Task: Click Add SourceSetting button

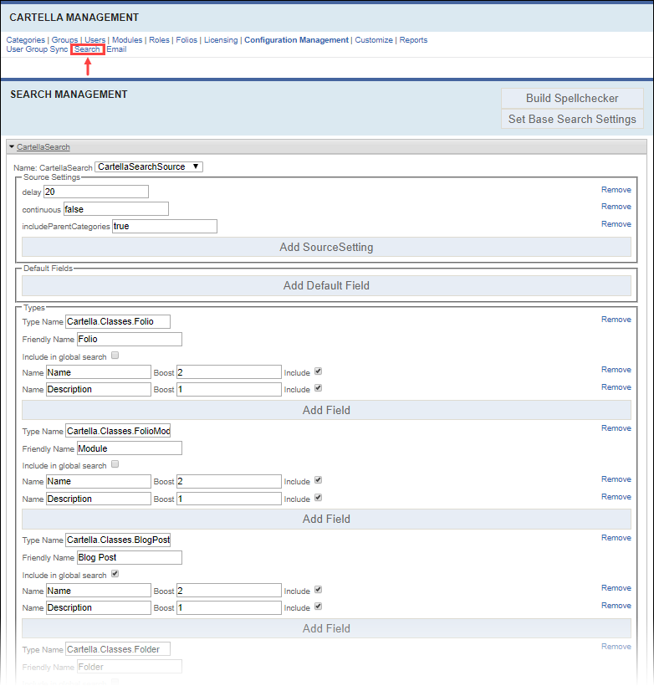Action: 326,247
